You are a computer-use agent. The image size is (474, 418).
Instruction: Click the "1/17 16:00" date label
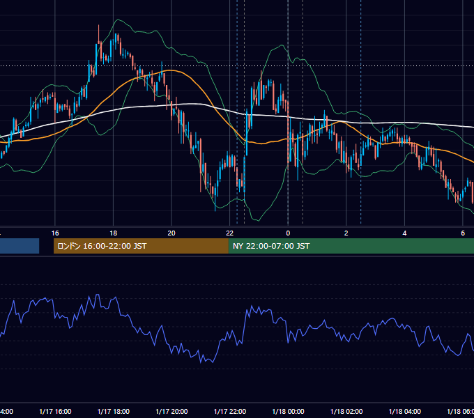[55, 411]
